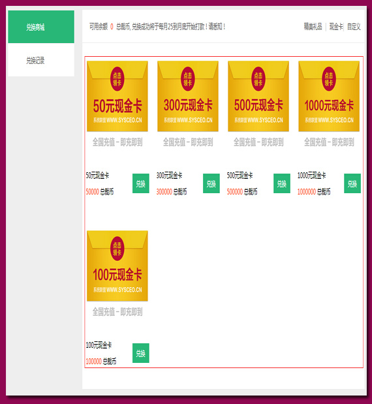Select 兑换商城 in the sidebar
The width and height of the screenshot is (372, 404).
pyautogui.click(x=41, y=27)
